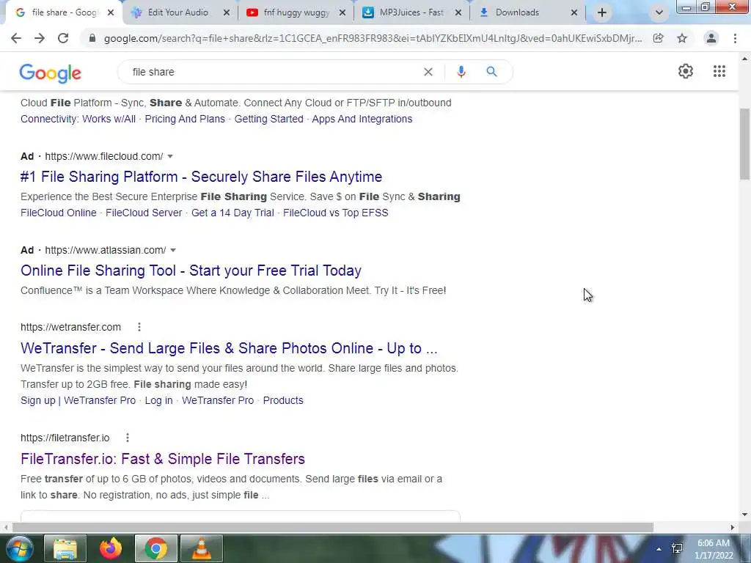Close the 'MP3Juices' tab
Viewport: 751px width, 563px height.
click(458, 12)
